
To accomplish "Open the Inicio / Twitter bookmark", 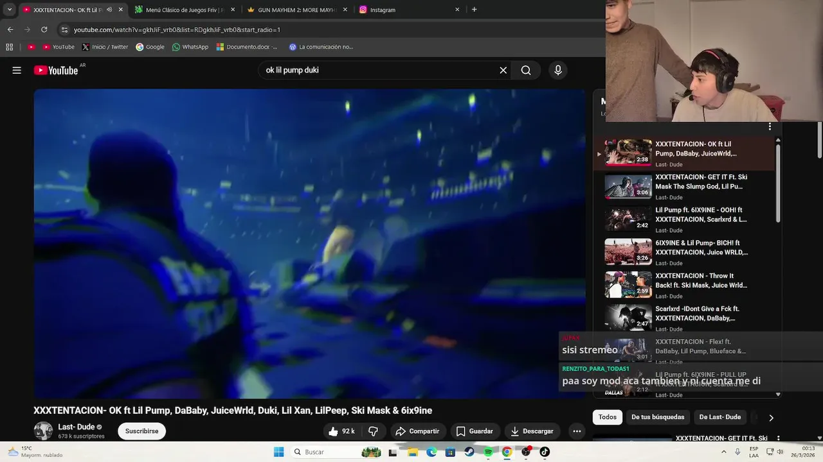I will 105,47.
